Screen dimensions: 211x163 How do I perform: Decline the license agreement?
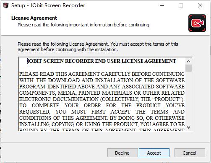click(122, 153)
